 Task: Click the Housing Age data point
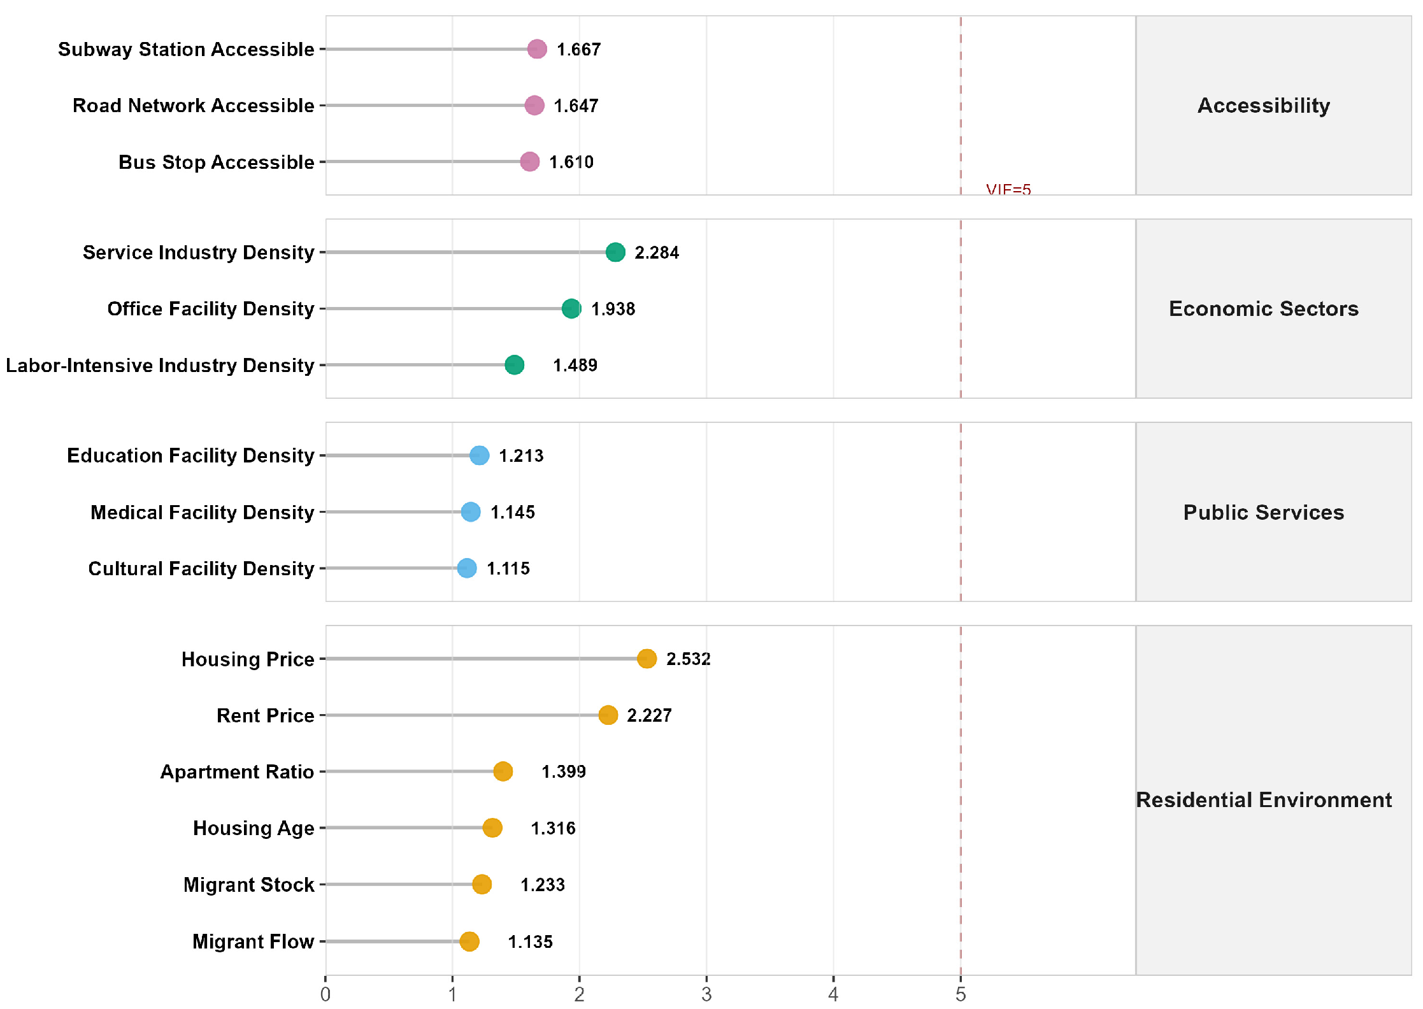[492, 827]
